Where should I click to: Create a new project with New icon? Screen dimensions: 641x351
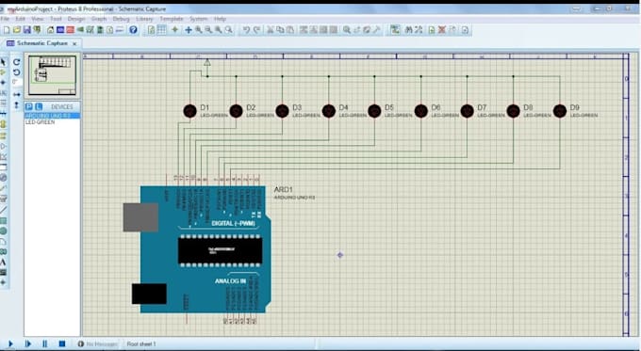pos(7,30)
